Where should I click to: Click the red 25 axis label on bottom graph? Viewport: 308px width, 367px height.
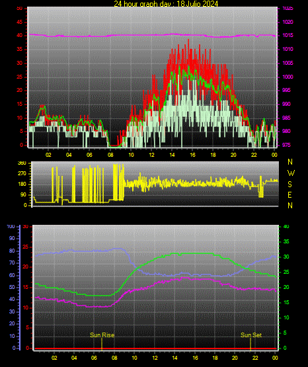[x=25, y=247]
